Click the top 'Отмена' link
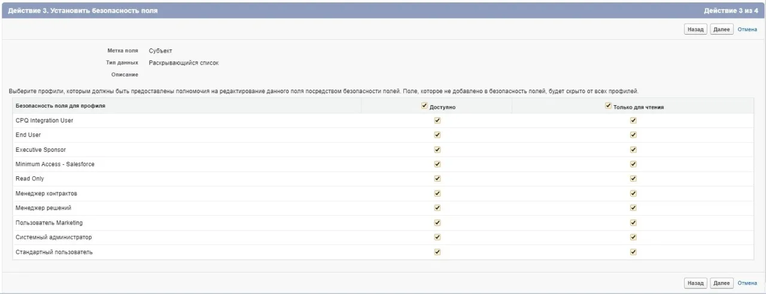The image size is (766, 294). click(747, 29)
